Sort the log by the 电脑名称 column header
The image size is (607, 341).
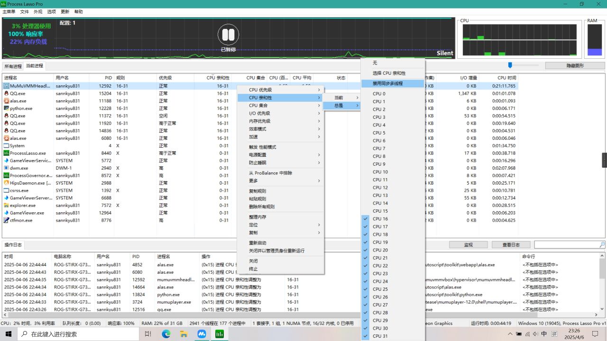coord(73,256)
